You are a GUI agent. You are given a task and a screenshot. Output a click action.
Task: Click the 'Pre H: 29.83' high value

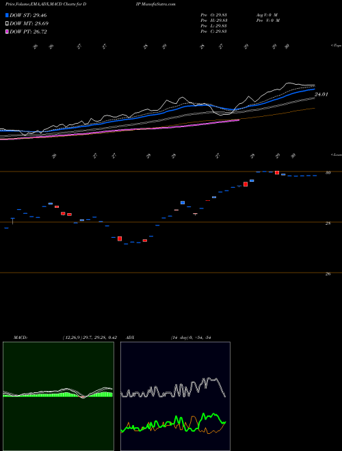point(214,20)
